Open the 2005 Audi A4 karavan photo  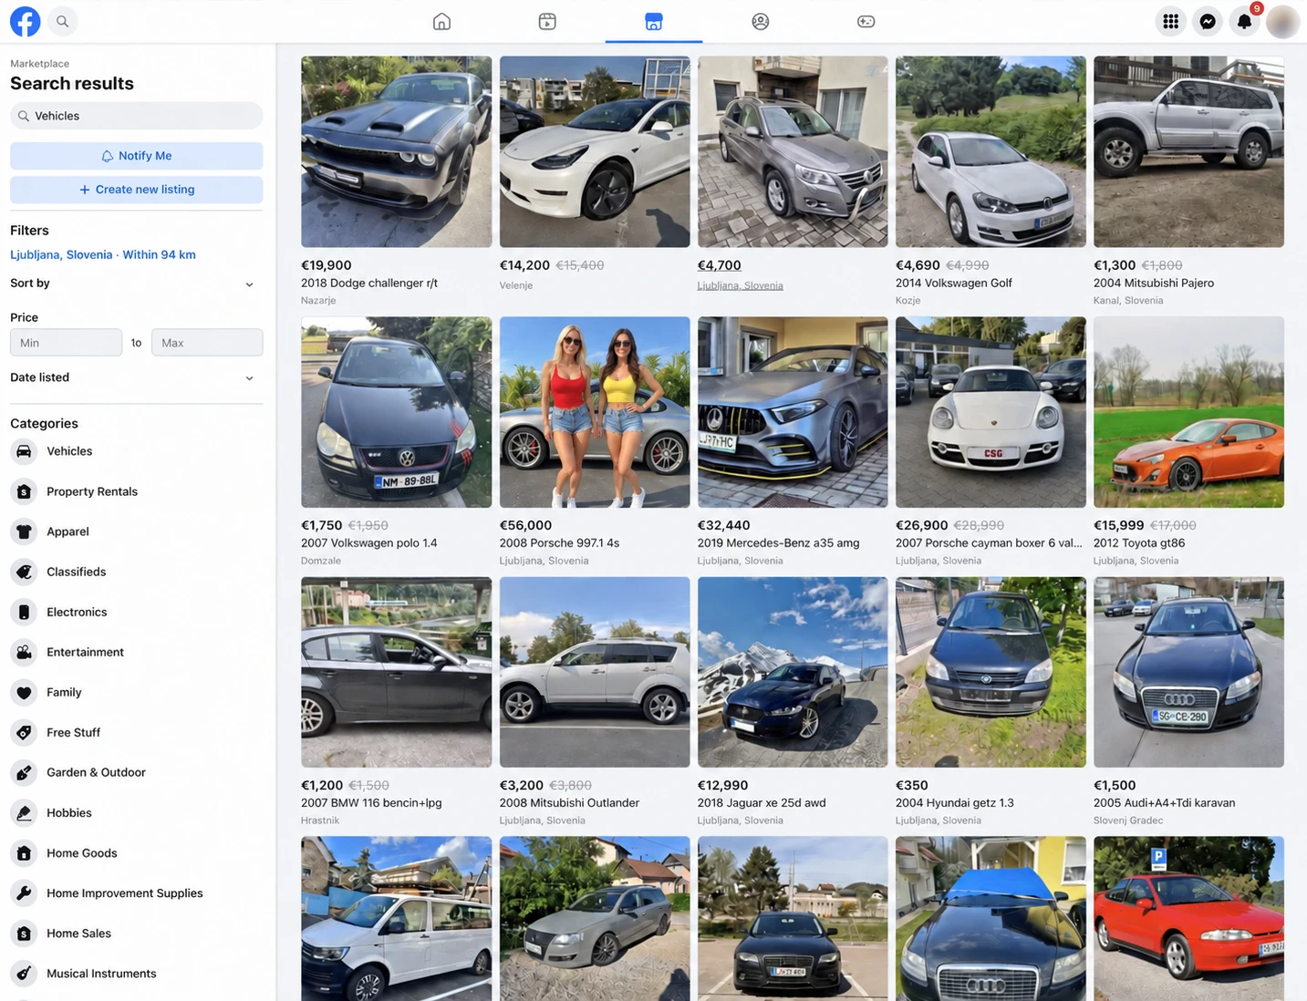click(x=1188, y=672)
